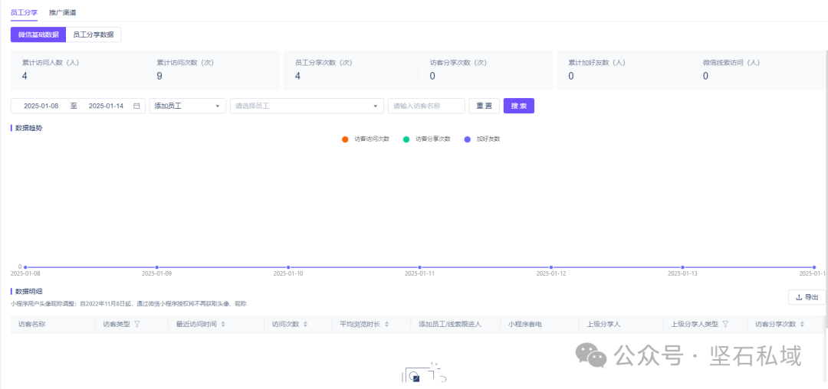The height and width of the screenshot is (389, 828).
Task: Export data with the 导出 button
Action: [x=807, y=297]
